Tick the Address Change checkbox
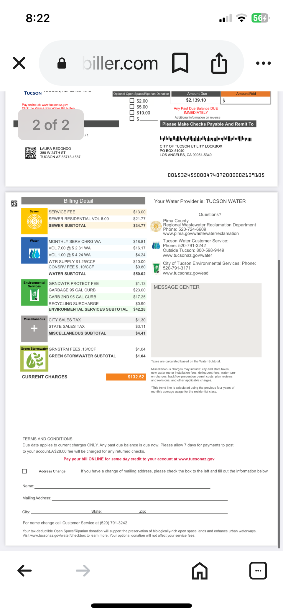283x615 pixels. (24, 471)
